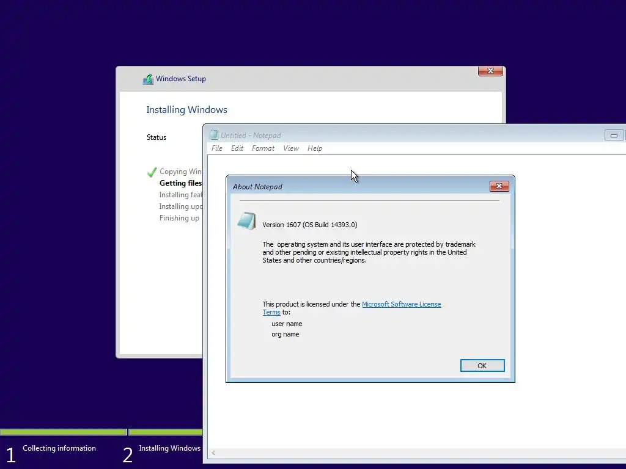This screenshot has width=626, height=469.
Task: Click the Installing updates status line
Action: (180, 206)
